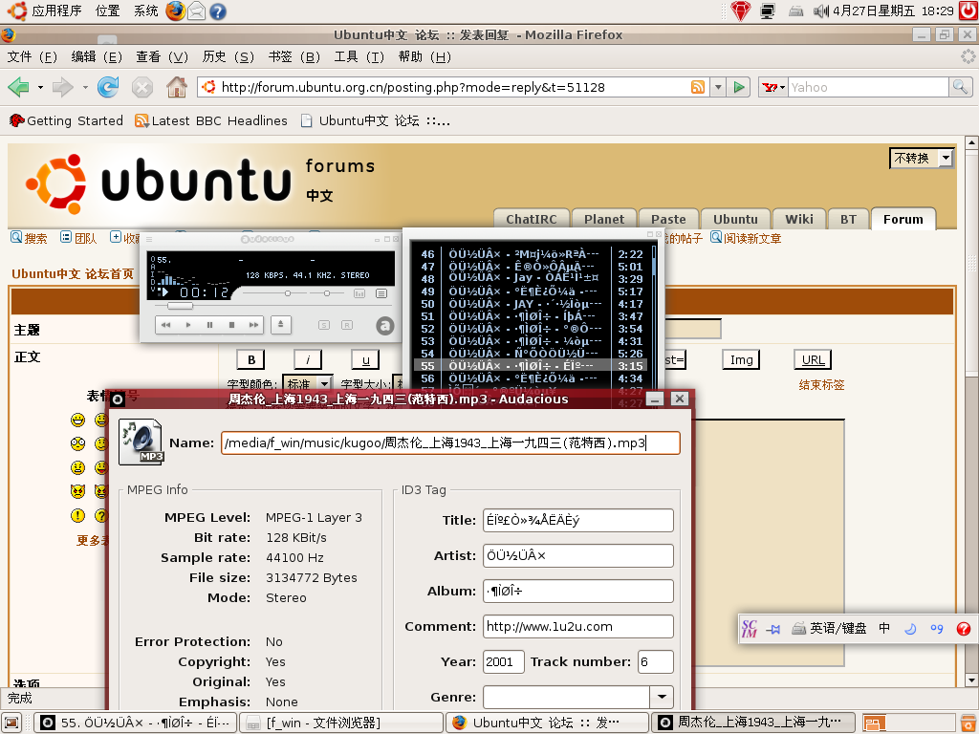This screenshot has width=979, height=734.
Task: Select playlist track 50 JAY
Action: (x=532, y=304)
